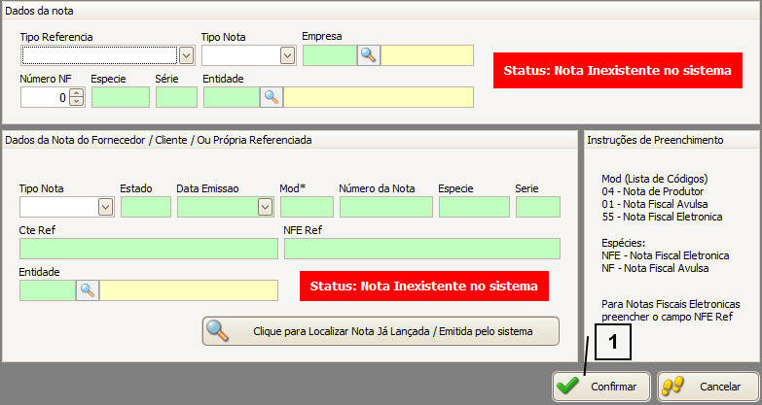Click 'NFE - Nota Fiscal Eletronica' text
This screenshot has width=762, height=405.
pos(666,255)
